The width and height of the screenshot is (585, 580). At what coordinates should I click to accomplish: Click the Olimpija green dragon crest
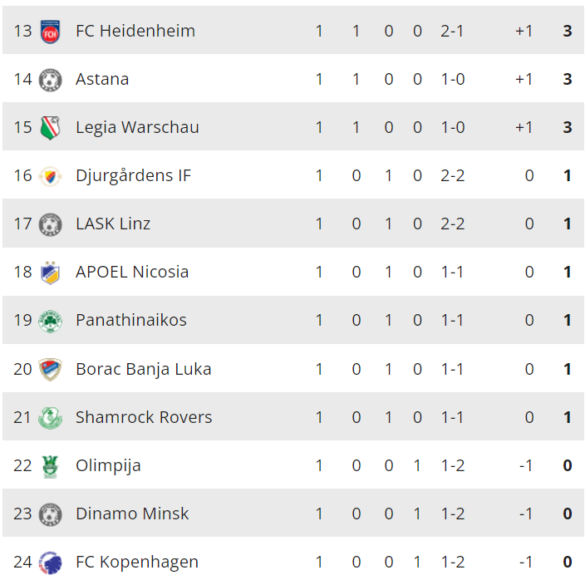point(51,465)
